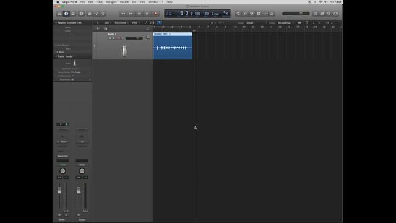Open the Editors scissors button
396x223 pixels.
pos(103,14)
